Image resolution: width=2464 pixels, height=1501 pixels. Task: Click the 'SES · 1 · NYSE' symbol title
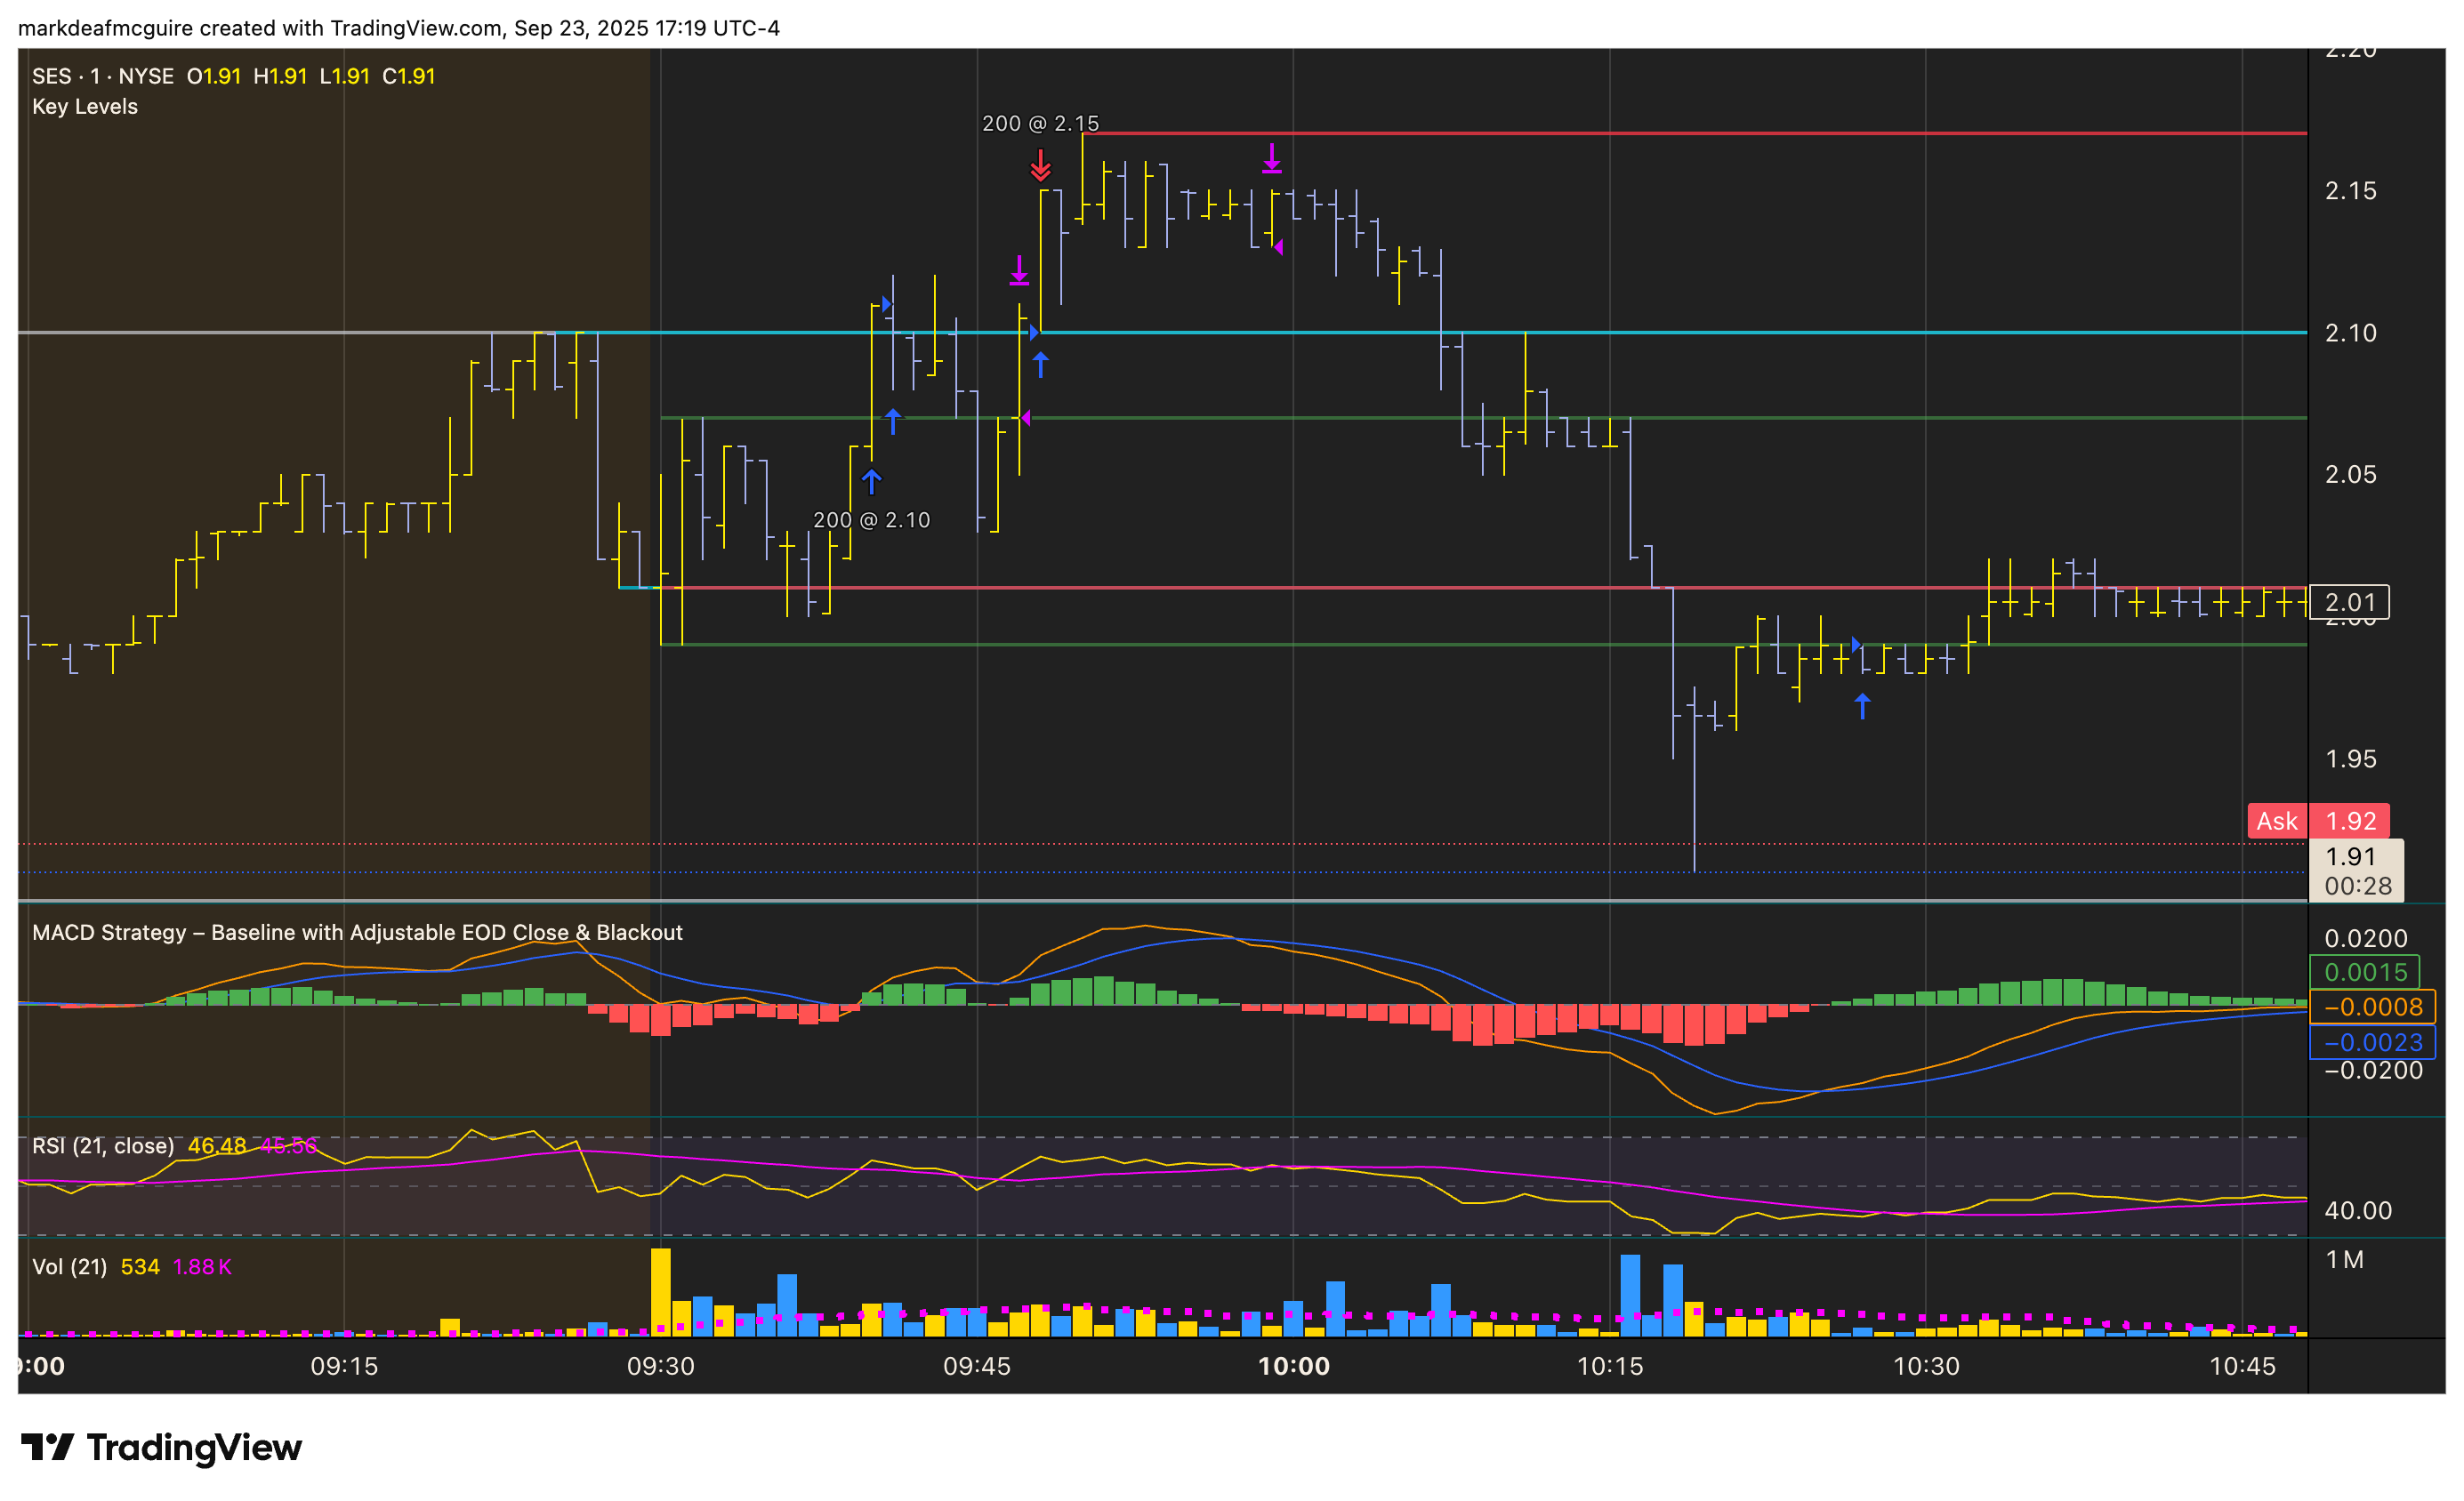point(102,76)
